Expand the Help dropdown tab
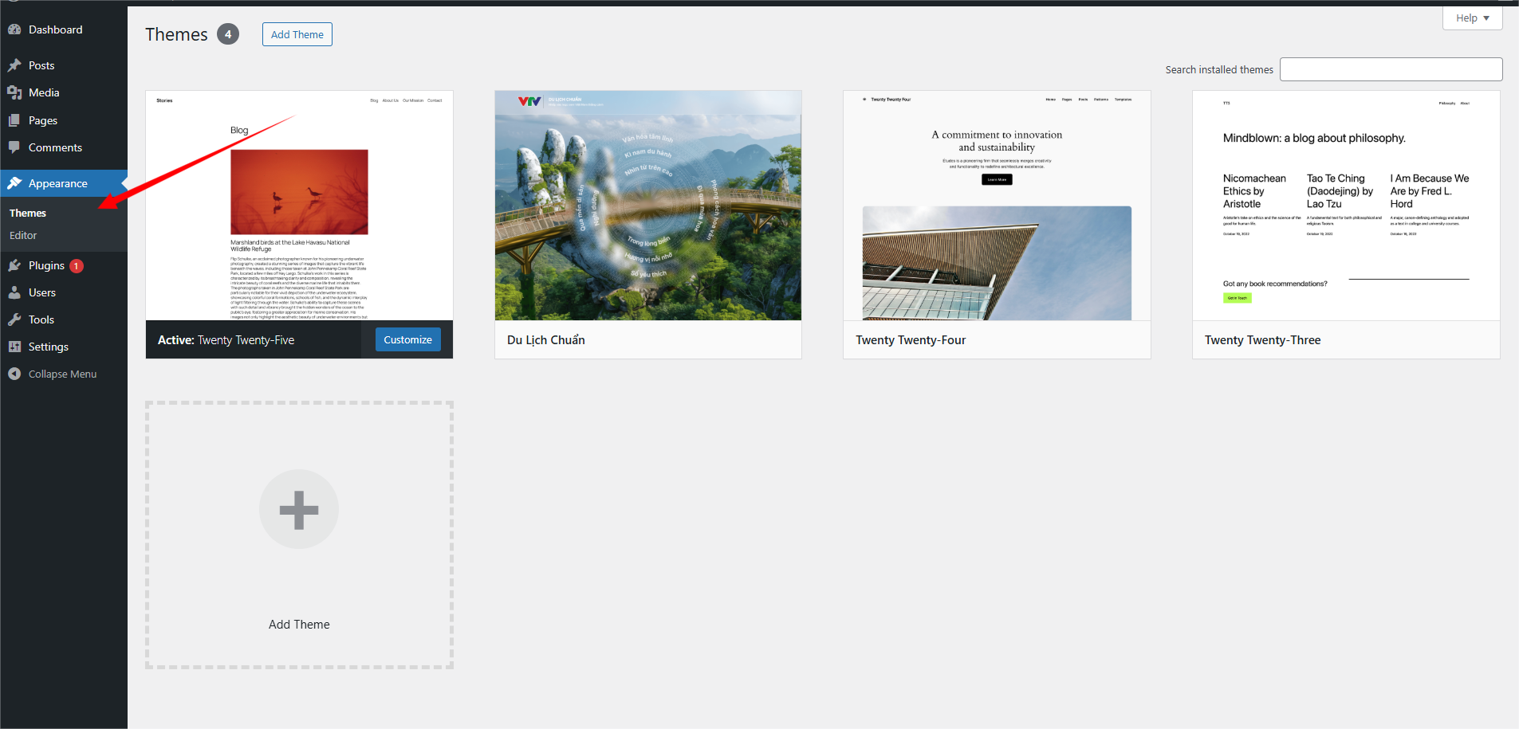The width and height of the screenshot is (1519, 729). point(1472,18)
